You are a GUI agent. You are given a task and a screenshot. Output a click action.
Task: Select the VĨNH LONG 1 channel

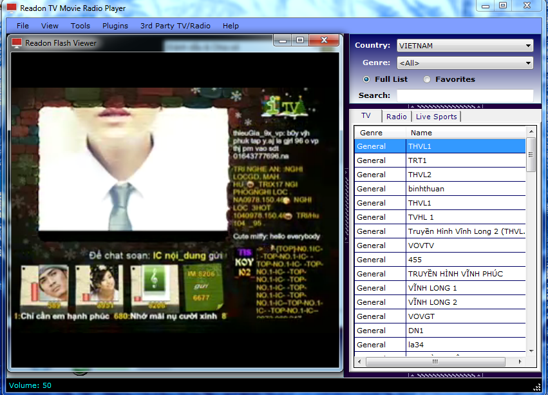tap(440, 288)
